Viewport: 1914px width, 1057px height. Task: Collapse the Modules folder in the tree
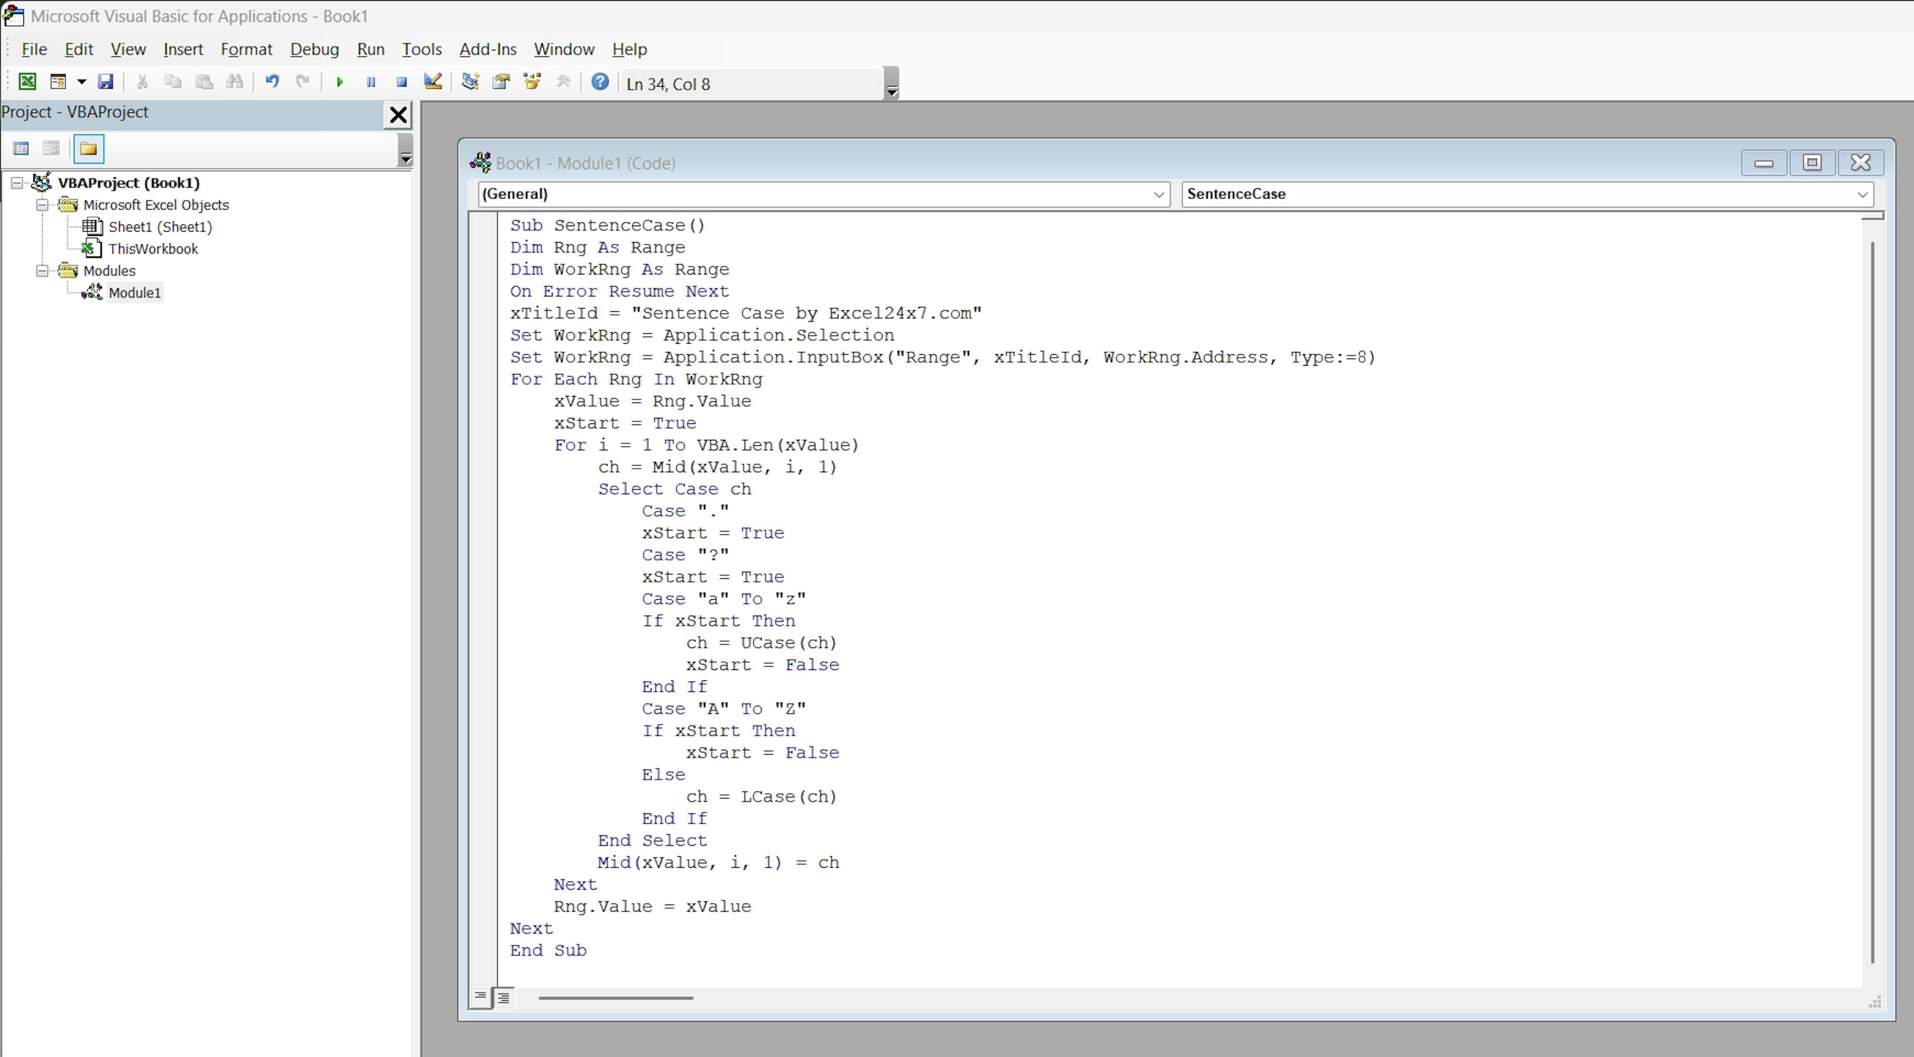pos(42,271)
